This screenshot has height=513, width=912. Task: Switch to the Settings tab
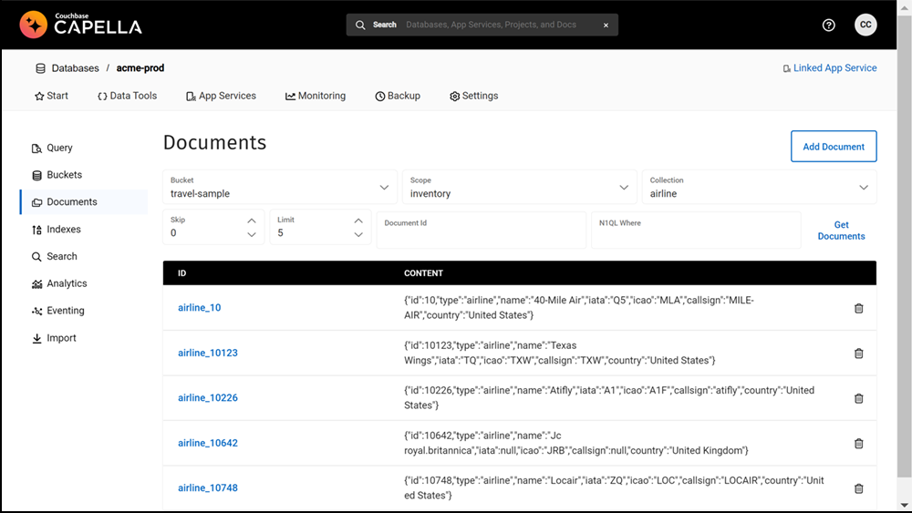coord(473,96)
